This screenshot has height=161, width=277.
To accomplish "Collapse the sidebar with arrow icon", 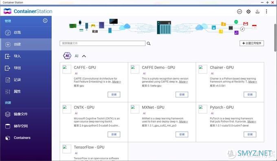I will pyautogui.click(x=45, y=21).
